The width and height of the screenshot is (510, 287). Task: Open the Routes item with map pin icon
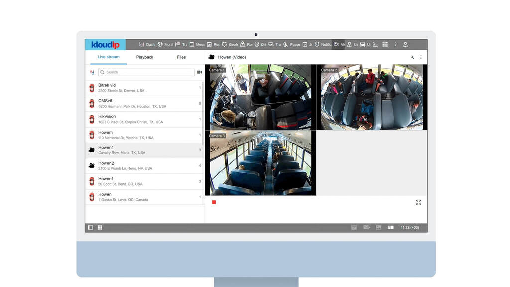(246, 44)
